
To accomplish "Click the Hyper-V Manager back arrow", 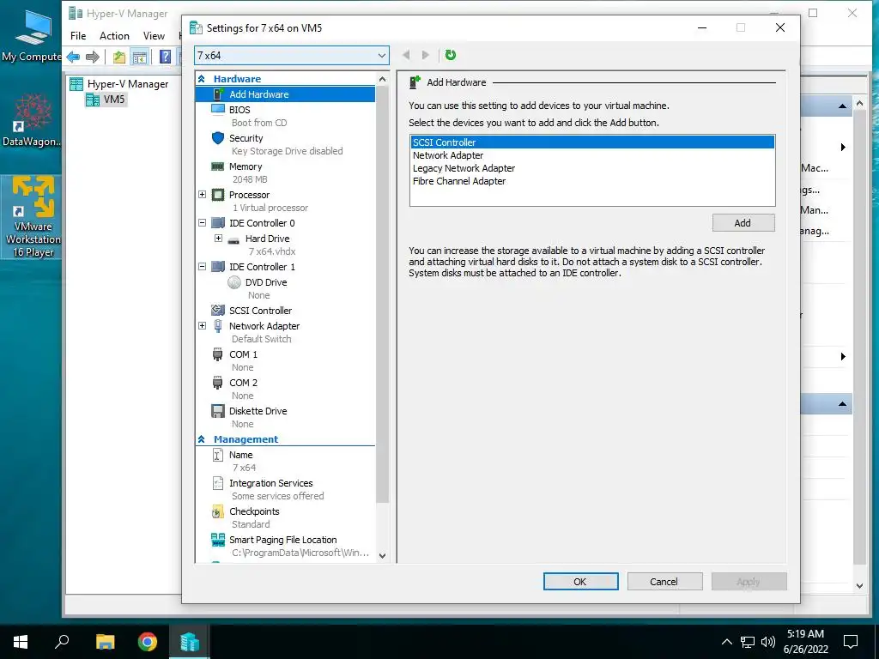I will tap(74, 57).
